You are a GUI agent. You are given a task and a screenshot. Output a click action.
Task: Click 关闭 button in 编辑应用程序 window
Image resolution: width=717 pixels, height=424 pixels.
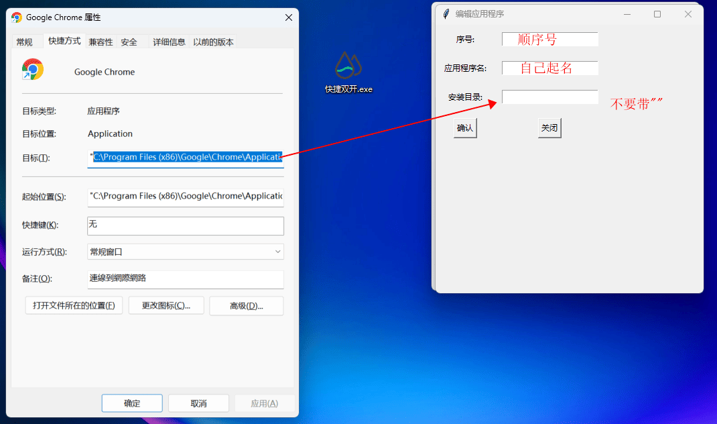coord(549,128)
